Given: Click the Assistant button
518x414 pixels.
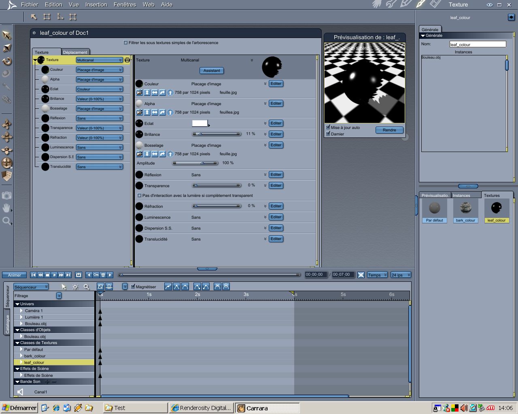Looking at the screenshot, I should (212, 70).
